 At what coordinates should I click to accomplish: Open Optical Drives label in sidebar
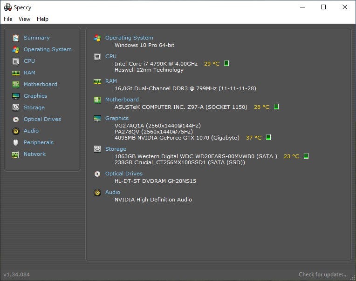click(42, 119)
